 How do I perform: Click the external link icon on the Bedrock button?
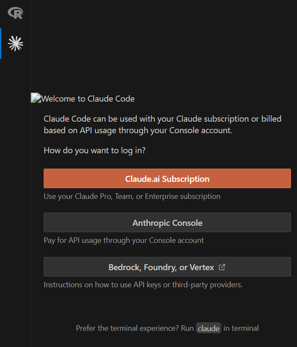pos(222,267)
